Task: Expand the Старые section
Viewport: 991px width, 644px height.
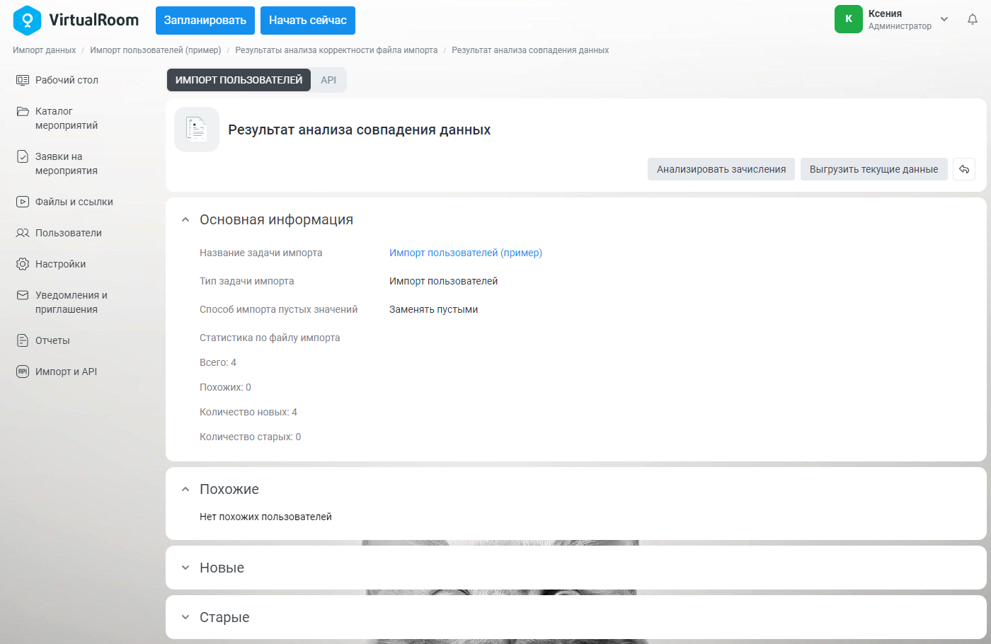Action: 185,617
